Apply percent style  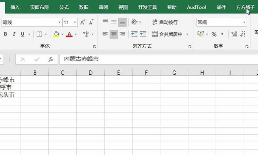214,34
